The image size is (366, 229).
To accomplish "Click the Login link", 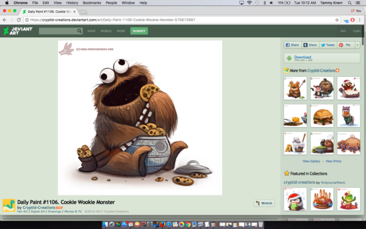I will pos(357,31).
